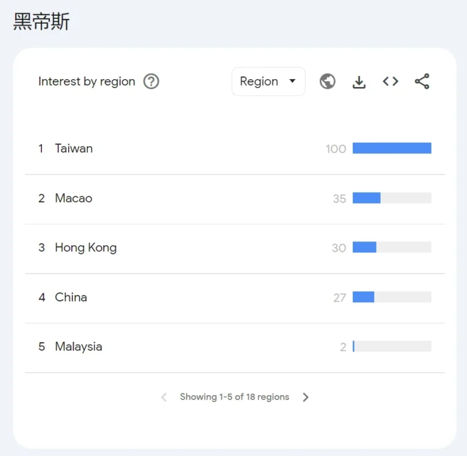
Task: Click the Hong Kong region row
Action: pyautogui.click(x=86, y=247)
